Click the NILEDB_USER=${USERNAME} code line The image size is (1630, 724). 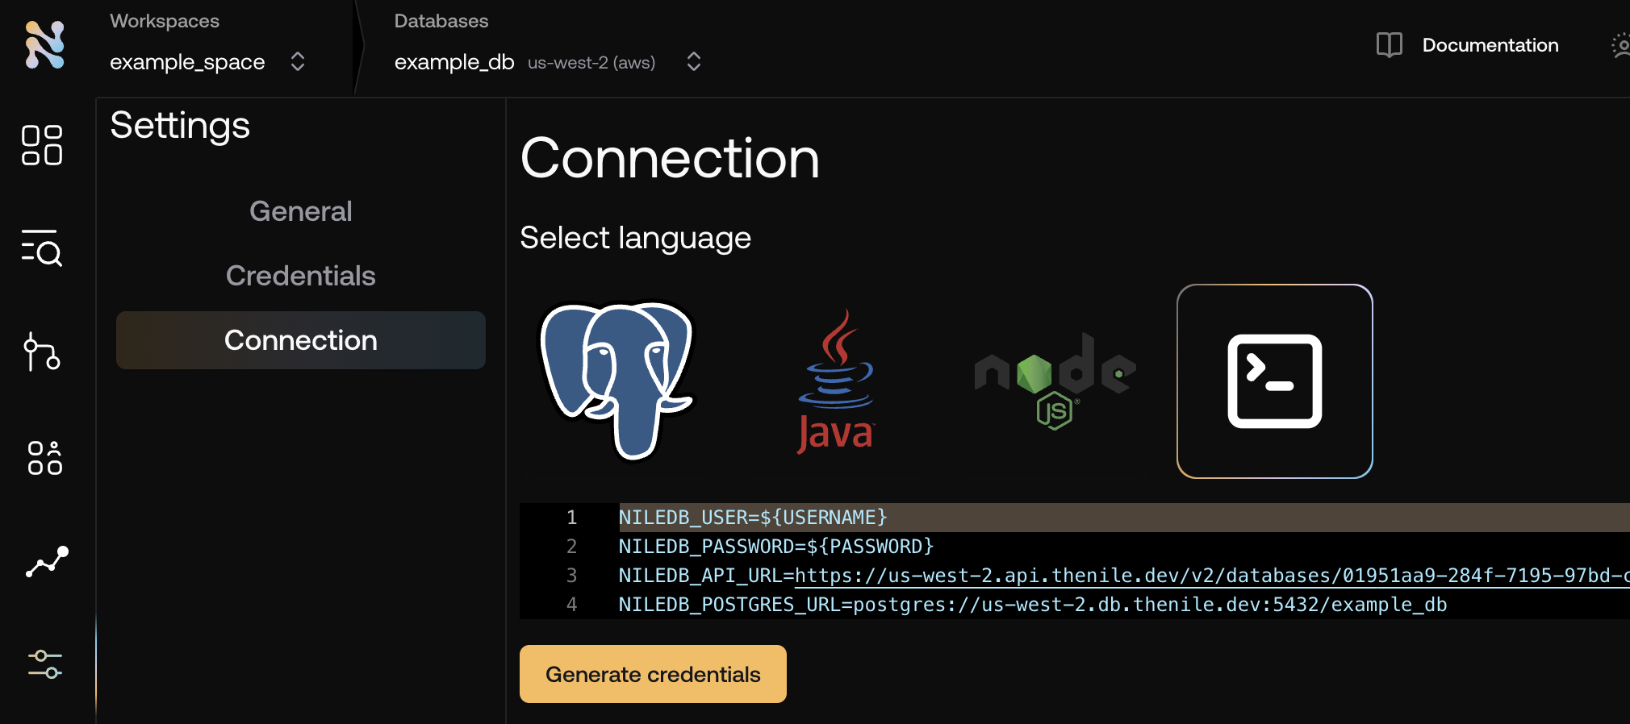coord(753,518)
